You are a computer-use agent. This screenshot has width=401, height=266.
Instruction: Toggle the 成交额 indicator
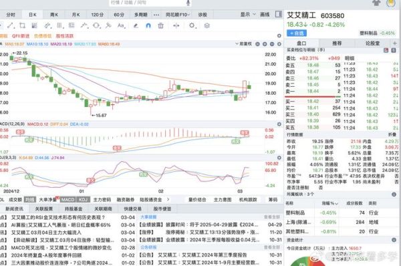[15, 199]
